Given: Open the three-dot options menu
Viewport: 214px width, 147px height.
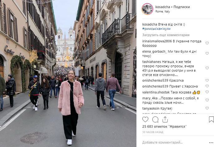Looking at the screenshot, I should (x=211, y=143).
